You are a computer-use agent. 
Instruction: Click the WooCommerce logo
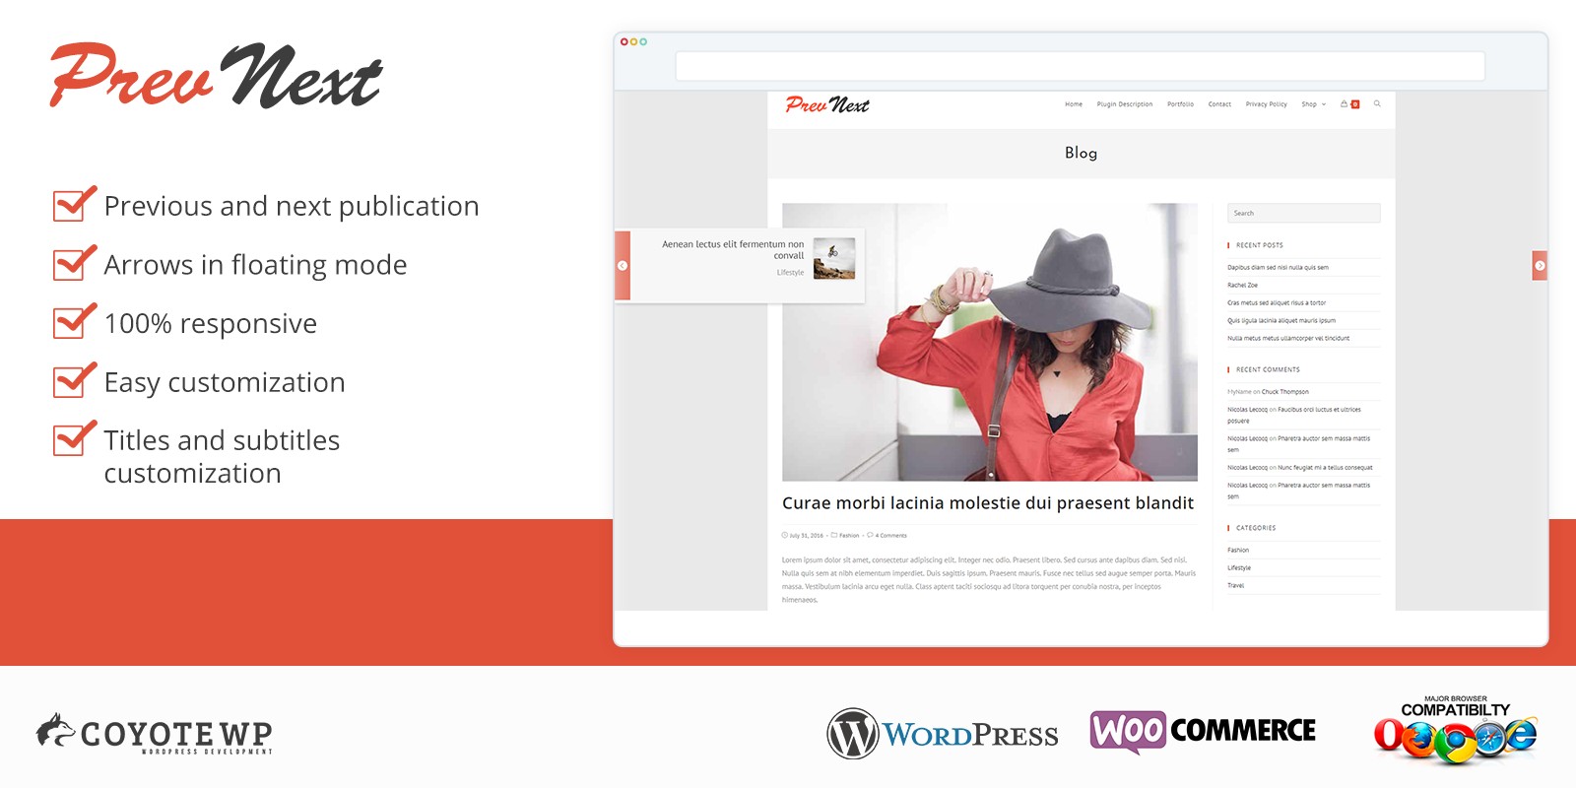[x=1203, y=731]
